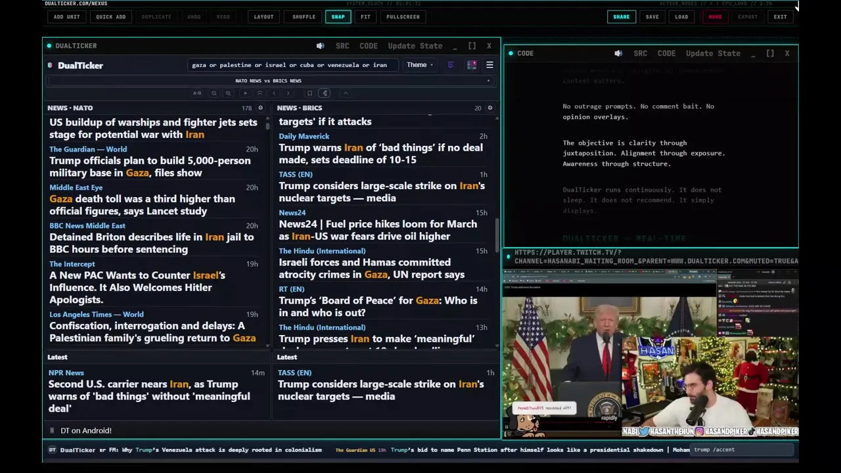841x473 pixels.
Task: Open the Theme dropdown
Action: (420, 65)
